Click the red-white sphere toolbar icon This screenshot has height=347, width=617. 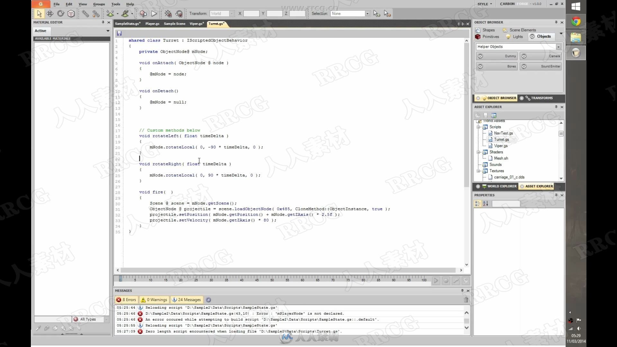coord(143,13)
